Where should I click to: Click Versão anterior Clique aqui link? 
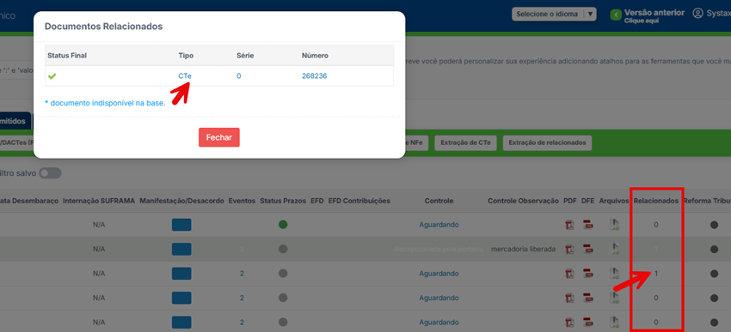[x=654, y=15]
